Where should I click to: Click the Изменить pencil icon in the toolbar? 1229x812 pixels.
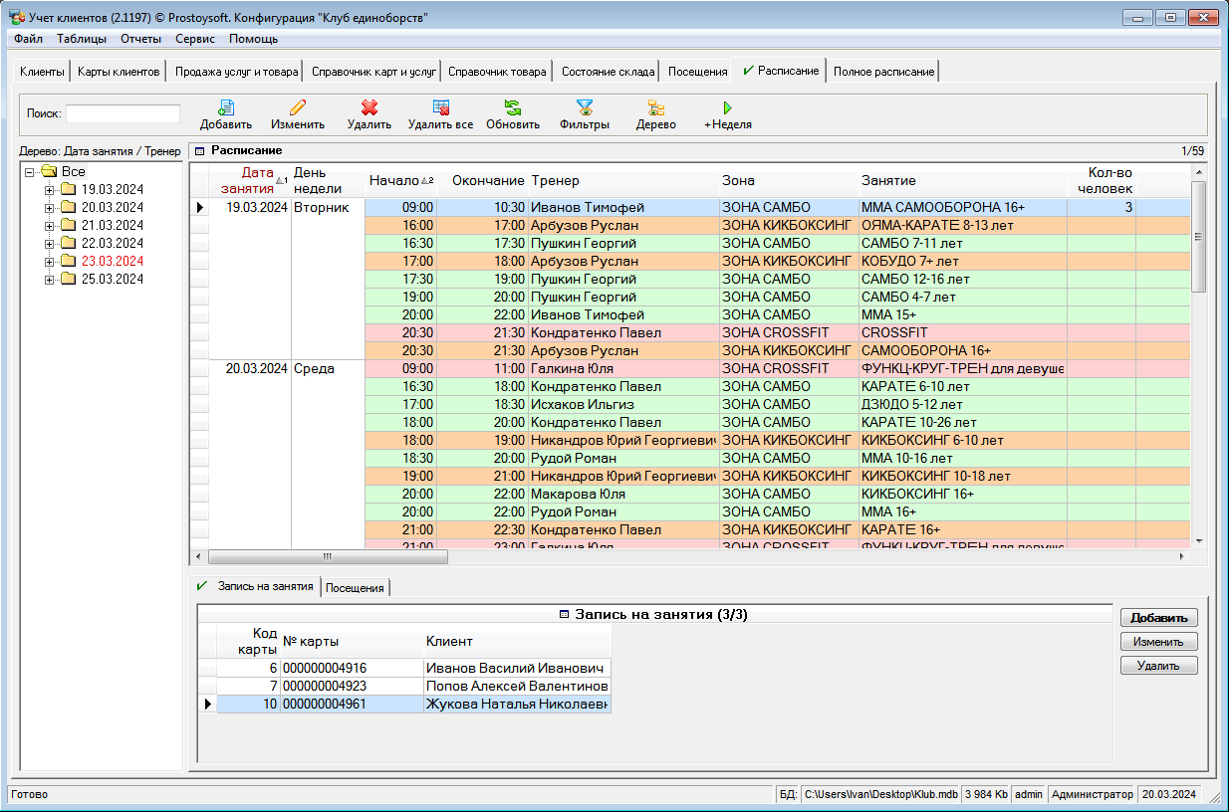tap(298, 107)
